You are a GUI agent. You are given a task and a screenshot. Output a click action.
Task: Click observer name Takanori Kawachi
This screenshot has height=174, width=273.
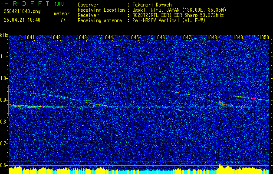click(153, 5)
